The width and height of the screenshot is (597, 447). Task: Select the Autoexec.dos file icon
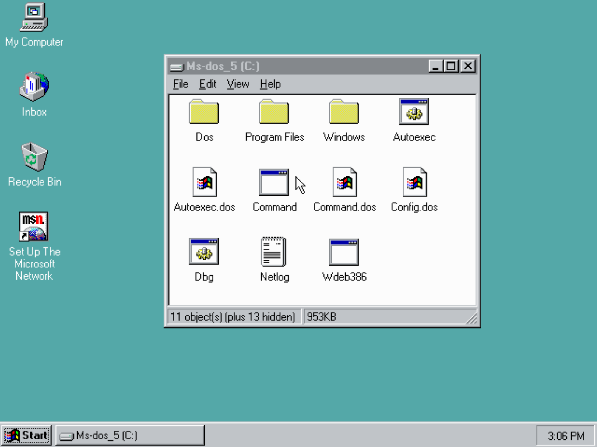[x=204, y=182]
